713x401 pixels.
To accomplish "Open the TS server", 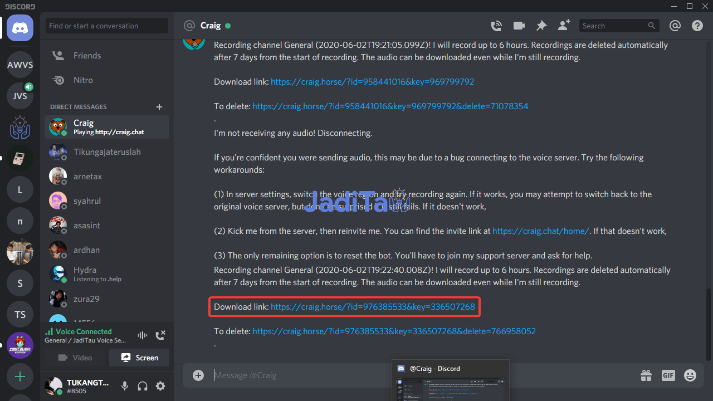I will pyautogui.click(x=20, y=314).
